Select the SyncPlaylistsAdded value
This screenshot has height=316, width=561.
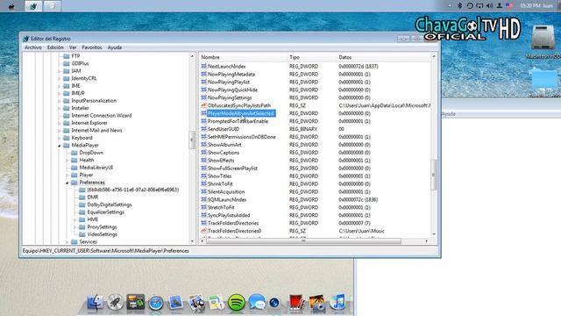(229, 215)
